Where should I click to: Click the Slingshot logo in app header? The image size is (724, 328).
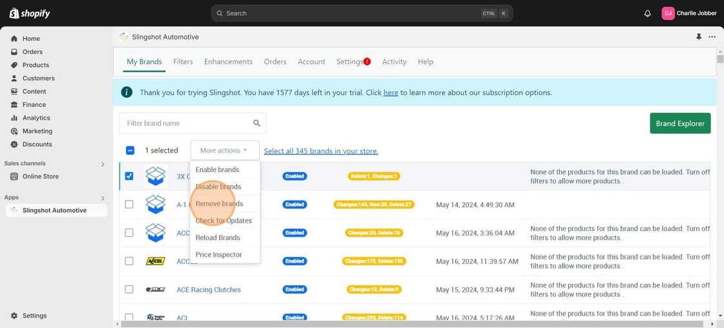(123, 37)
